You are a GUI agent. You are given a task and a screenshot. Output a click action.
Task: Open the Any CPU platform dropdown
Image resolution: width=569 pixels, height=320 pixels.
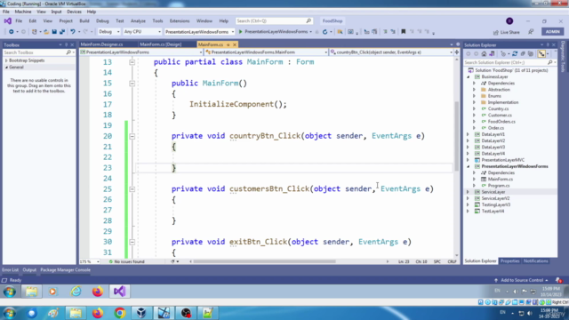pos(142,32)
